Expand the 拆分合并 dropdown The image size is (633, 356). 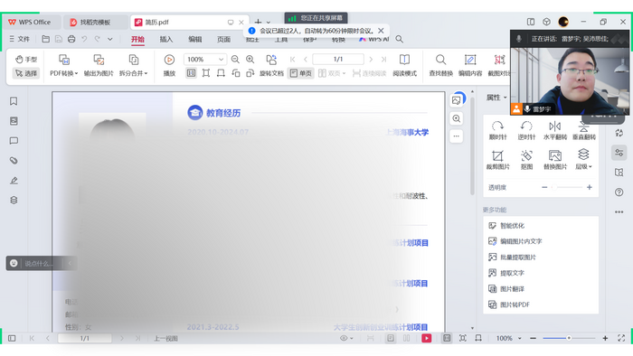[133, 65]
